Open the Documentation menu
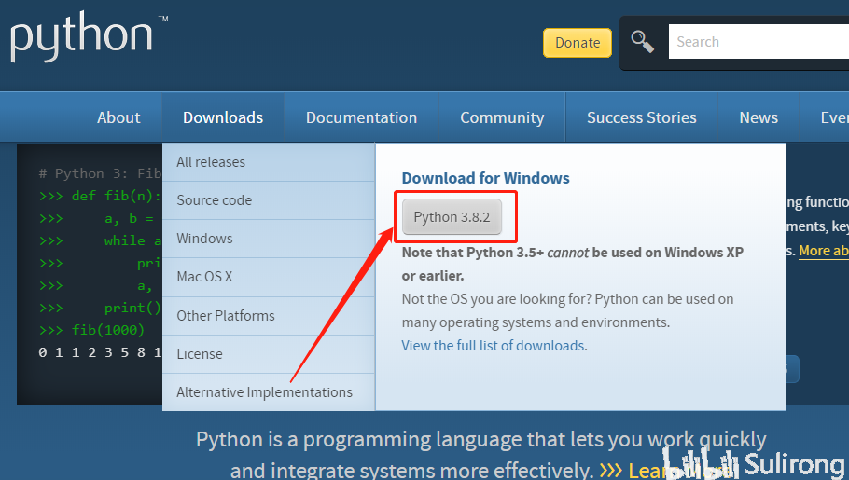This screenshot has width=849, height=480. tap(361, 117)
